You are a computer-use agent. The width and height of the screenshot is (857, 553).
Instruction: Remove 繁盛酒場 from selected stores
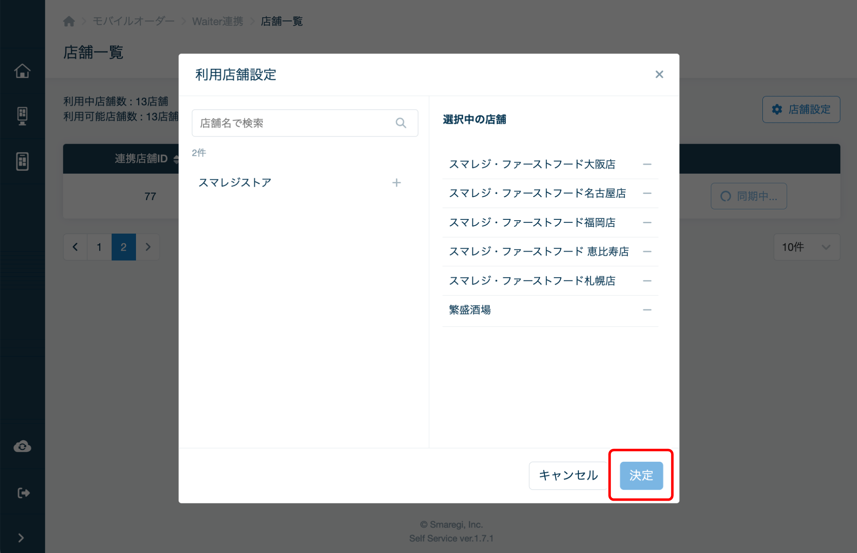pyautogui.click(x=647, y=310)
